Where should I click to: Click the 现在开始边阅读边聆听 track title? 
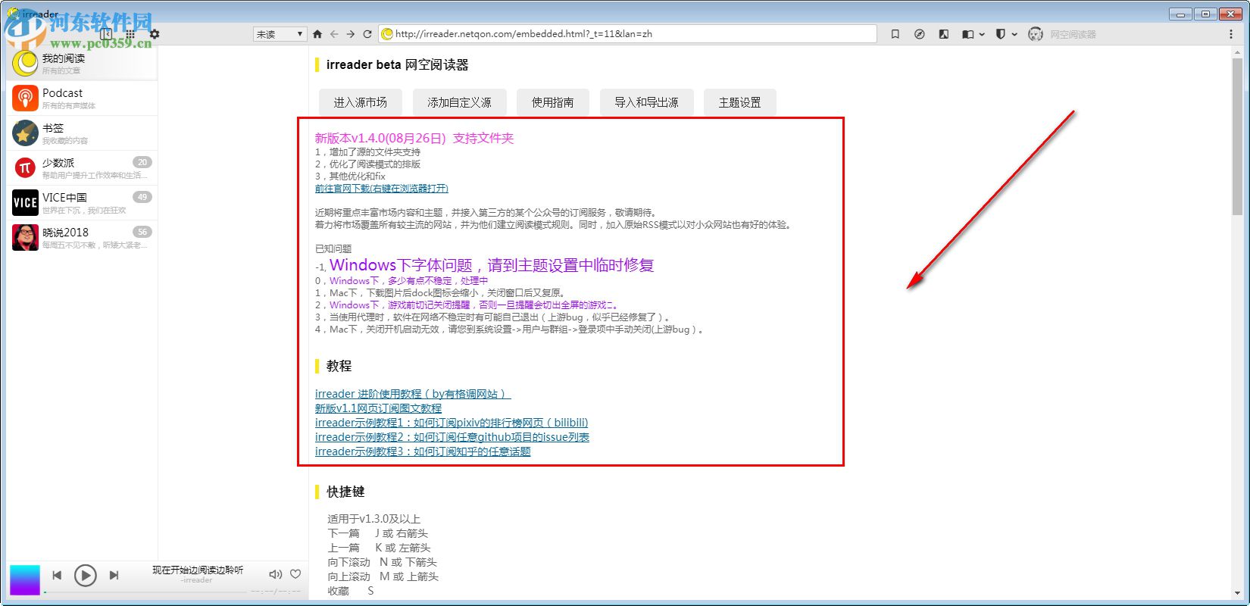(198, 570)
